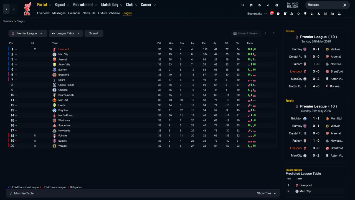Click the Minimise Table button
This screenshot has height=200, width=355.
pyautogui.click(x=21, y=193)
